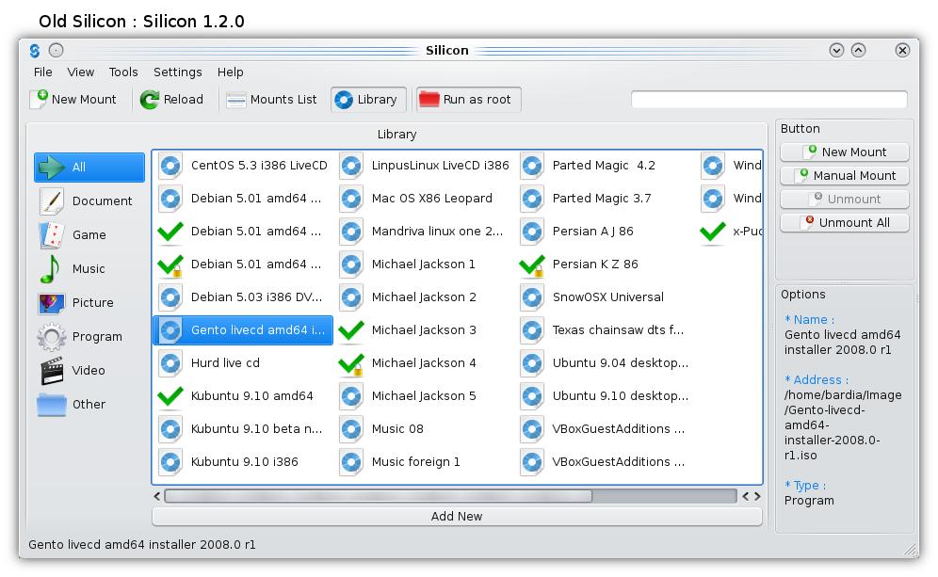Screen dimensions: 938x577
Task: Open the File menu
Action: (x=42, y=72)
